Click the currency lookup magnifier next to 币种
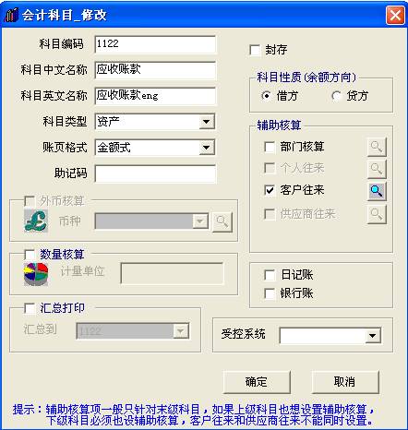 (222, 221)
